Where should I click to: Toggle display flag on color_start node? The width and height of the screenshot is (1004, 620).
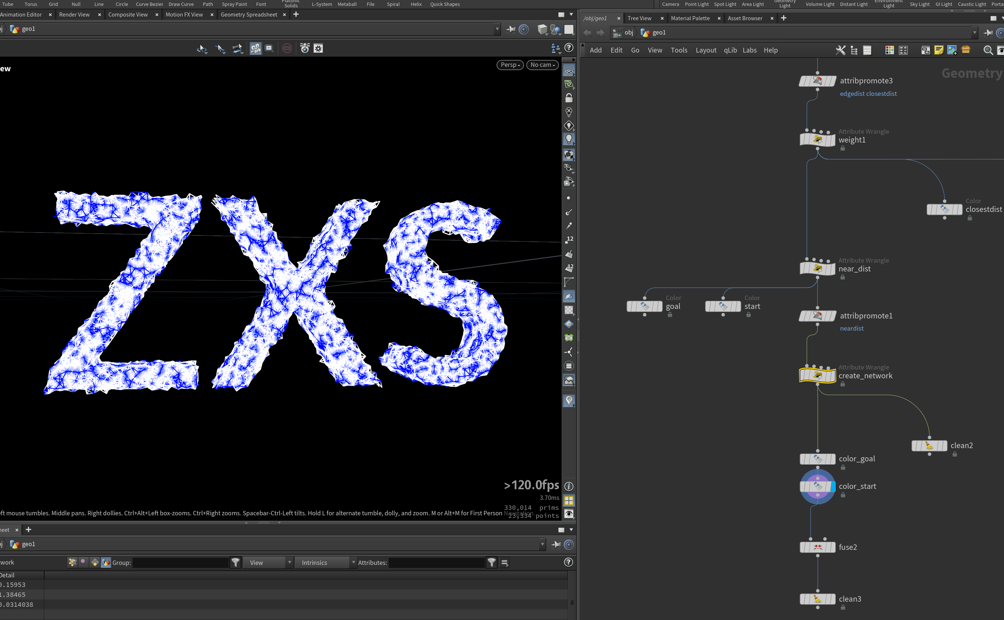pyautogui.click(x=832, y=486)
